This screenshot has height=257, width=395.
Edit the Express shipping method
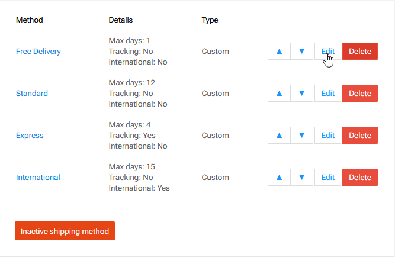327,136
